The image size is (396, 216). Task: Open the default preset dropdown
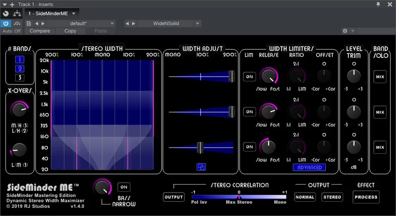[112, 23]
